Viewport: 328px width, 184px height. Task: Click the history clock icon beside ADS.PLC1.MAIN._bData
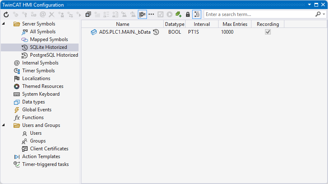pyautogui.click(x=156, y=32)
